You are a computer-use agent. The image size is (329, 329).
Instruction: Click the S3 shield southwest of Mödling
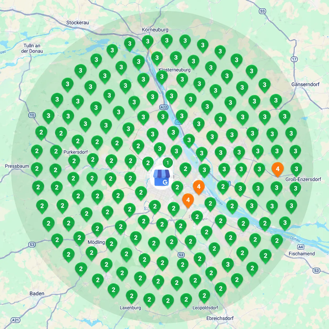pyautogui.click(x=32, y=245)
